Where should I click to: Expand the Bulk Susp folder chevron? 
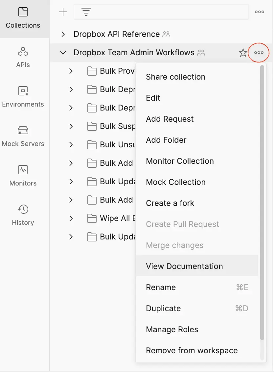point(71,126)
